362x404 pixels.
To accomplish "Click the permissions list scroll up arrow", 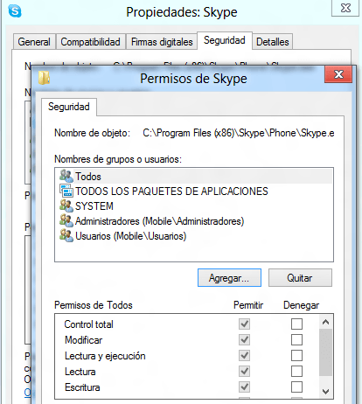I will tap(326, 322).
